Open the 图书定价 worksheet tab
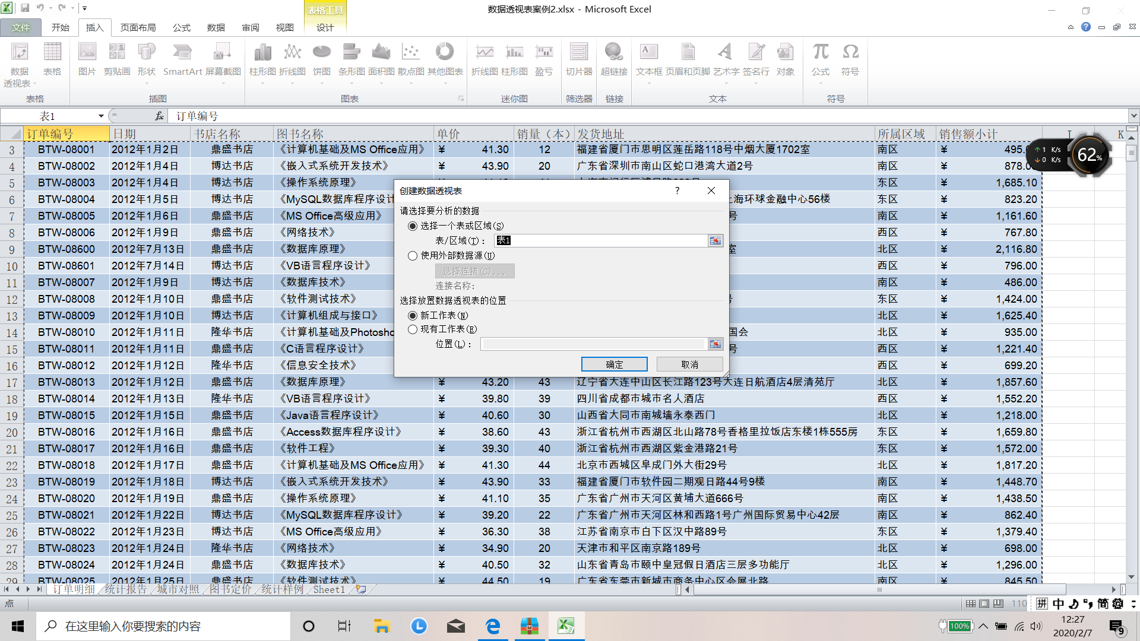 pyautogui.click(x=229, y=589)
